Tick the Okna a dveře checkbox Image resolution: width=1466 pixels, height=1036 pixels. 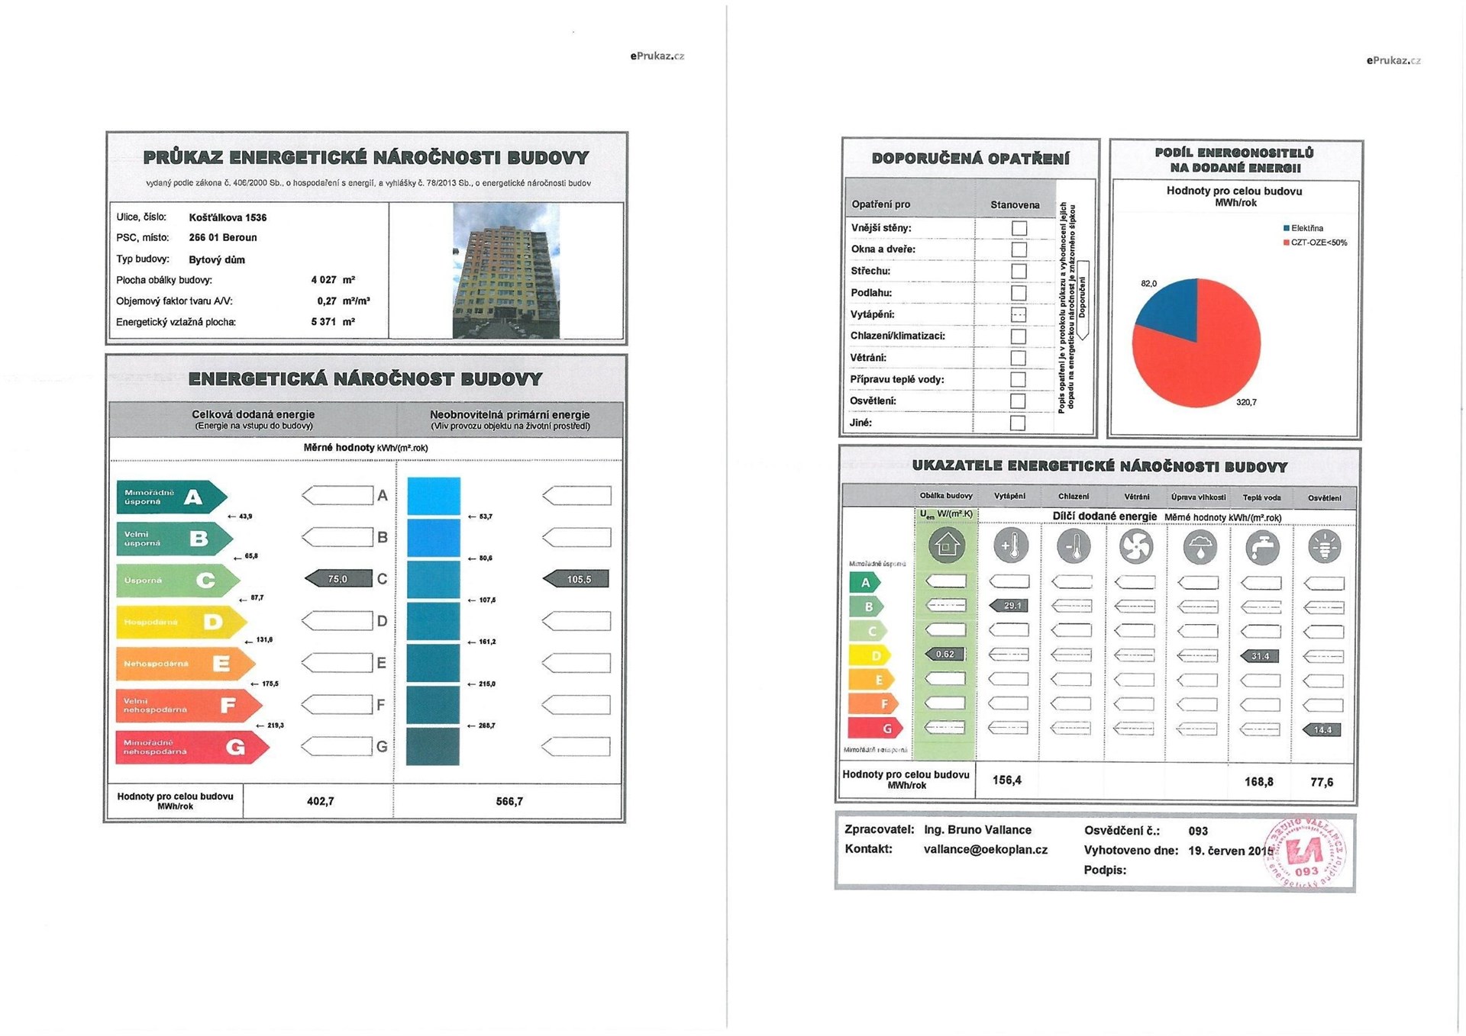click(x=1019, y=249)
